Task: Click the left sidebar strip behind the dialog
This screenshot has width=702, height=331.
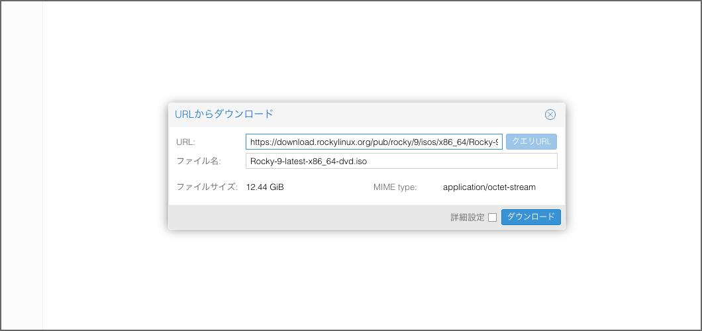Action: [22, 165]
